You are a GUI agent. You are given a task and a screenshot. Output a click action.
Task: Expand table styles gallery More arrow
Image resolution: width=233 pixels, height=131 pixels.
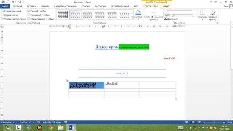pyautogui.click(x=132, y=18)
